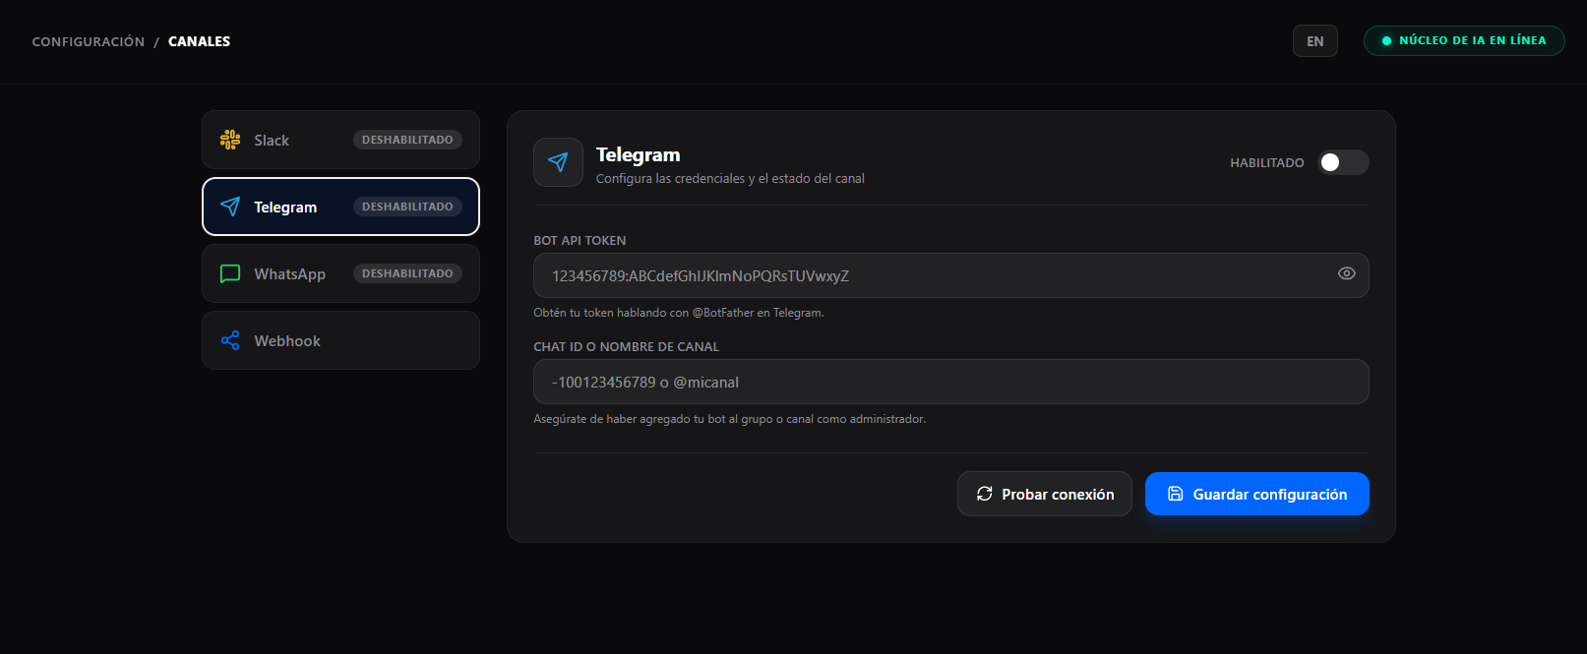Open the Slack channel tab
1587x654 pixels.
(340, 140)
